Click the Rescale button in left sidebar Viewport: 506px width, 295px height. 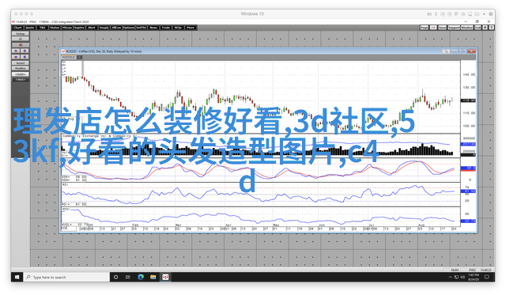point(21,63)
